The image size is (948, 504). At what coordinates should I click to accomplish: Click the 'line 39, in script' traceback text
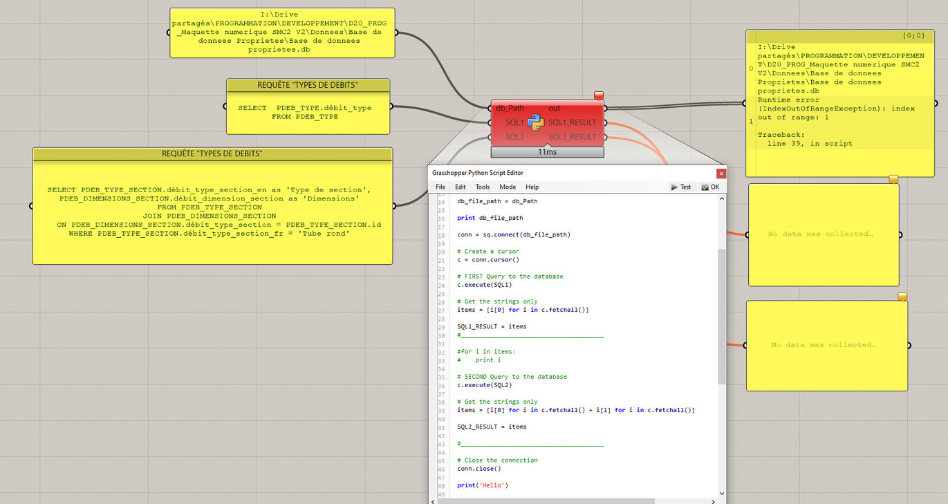tap(810, 144)
